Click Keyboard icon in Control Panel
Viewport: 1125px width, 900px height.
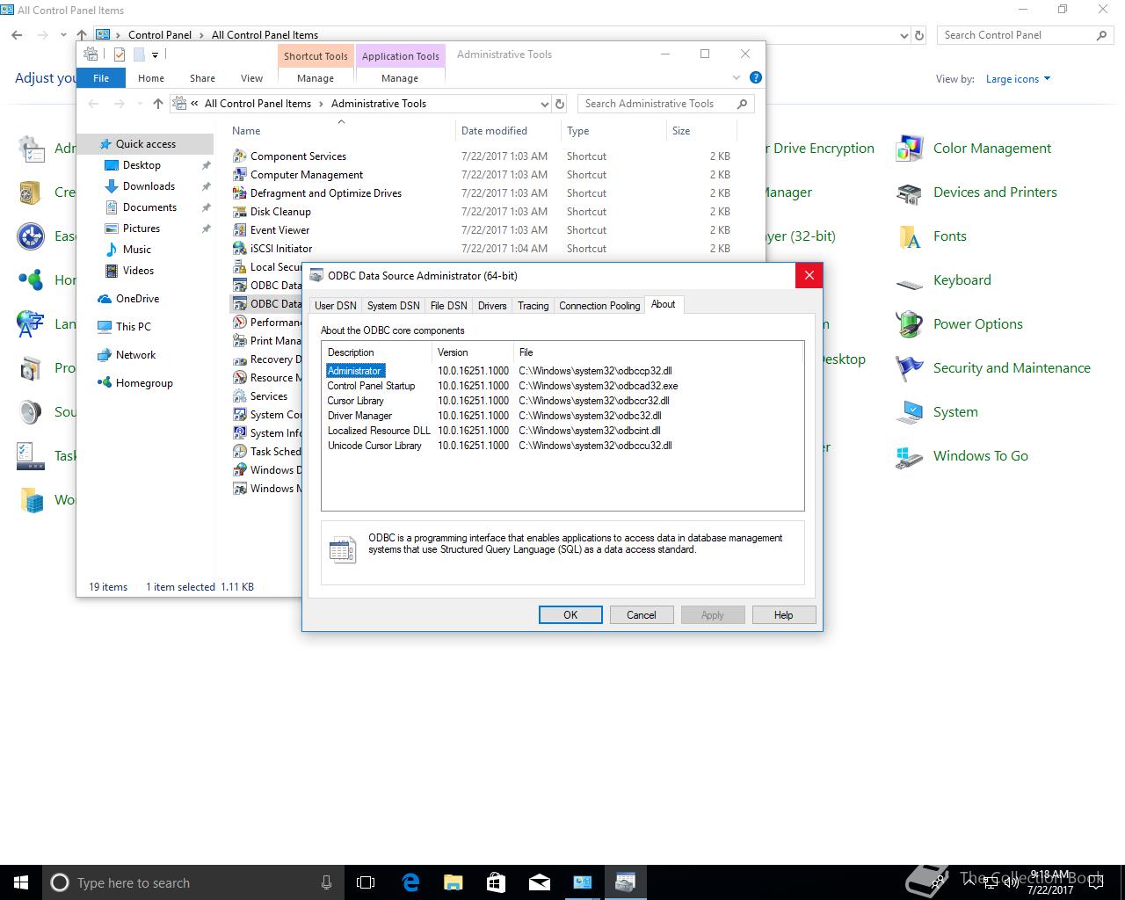click(910, 284)
